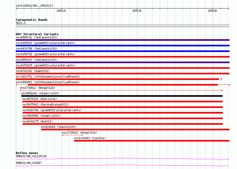Open esv3616751 1000GenomesConsortiumPhase3 label
Image resolution: width=237 pixels, height=169 pixels.
(x=48, y=77)
